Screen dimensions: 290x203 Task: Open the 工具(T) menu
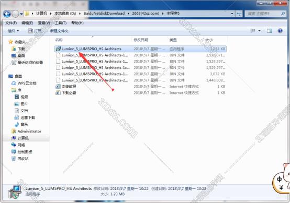pyautogui.click(x=61, y=23)
